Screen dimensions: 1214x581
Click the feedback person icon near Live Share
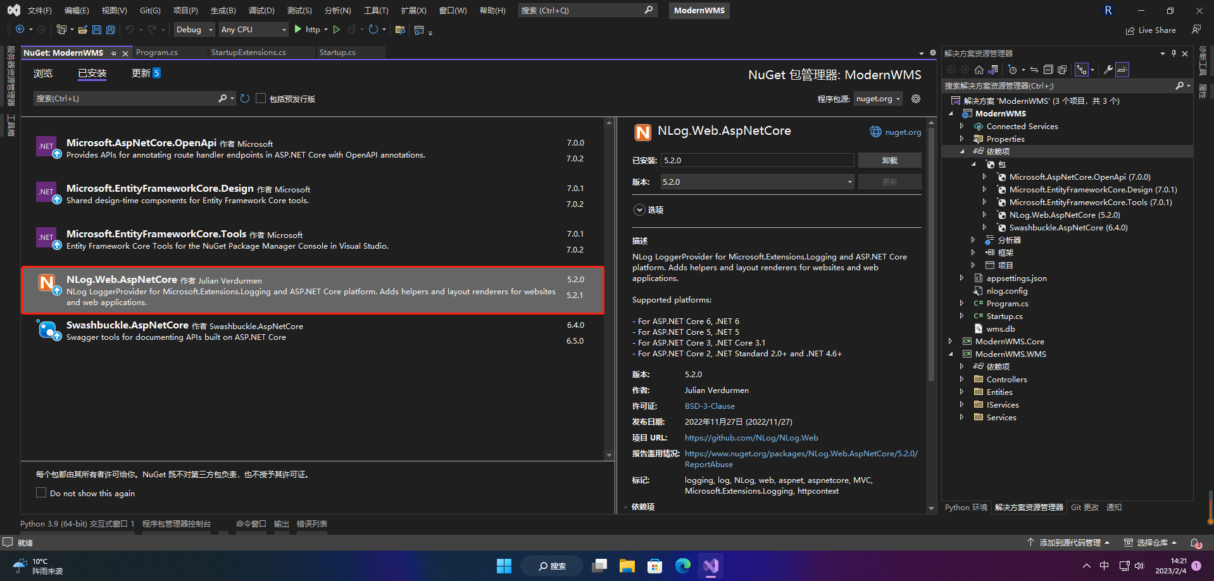[1196, 30]
